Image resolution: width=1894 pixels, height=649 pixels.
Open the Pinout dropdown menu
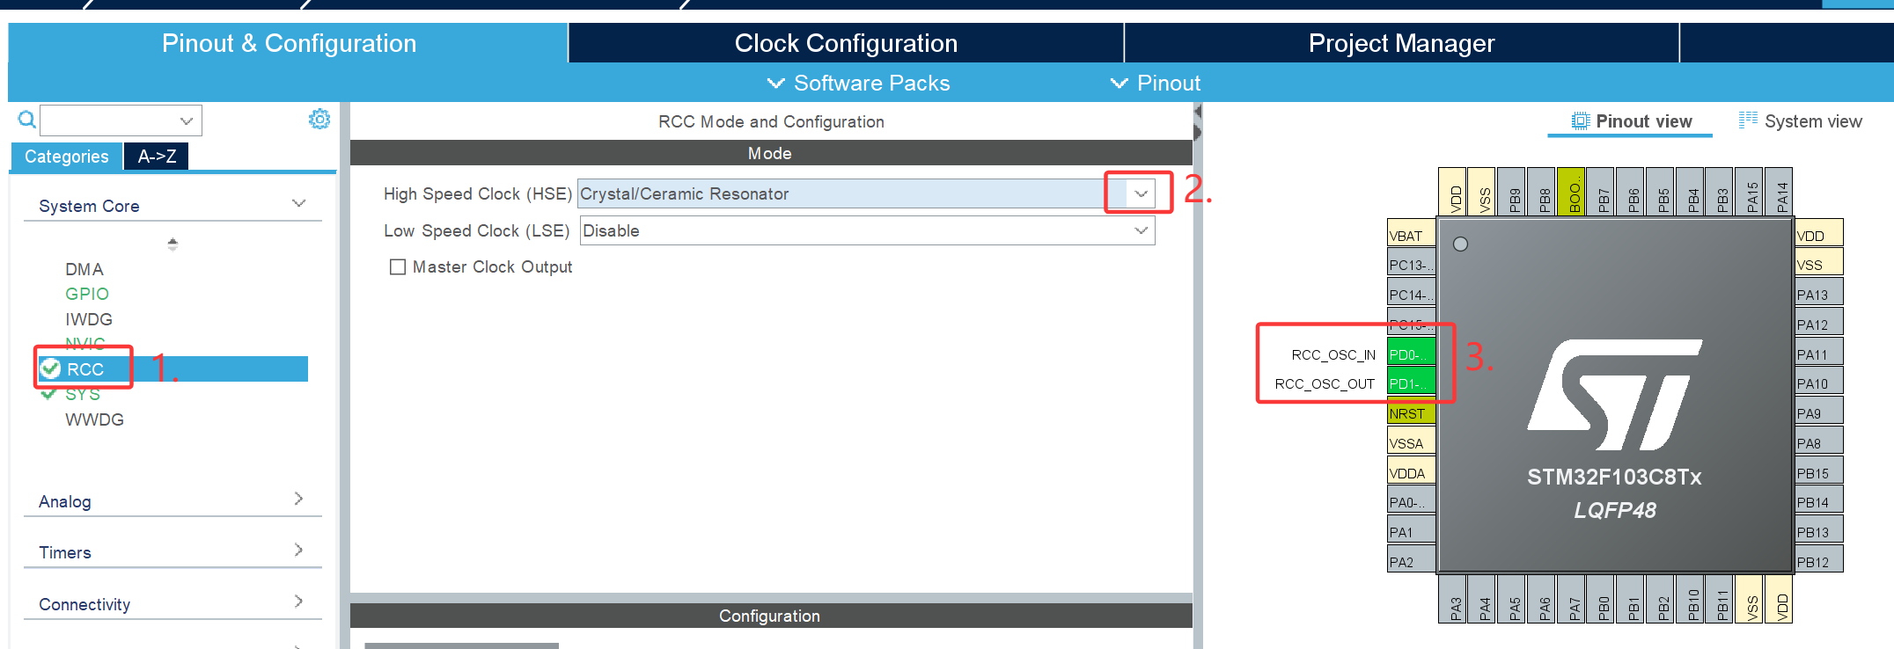click(x=1155, y=83)
